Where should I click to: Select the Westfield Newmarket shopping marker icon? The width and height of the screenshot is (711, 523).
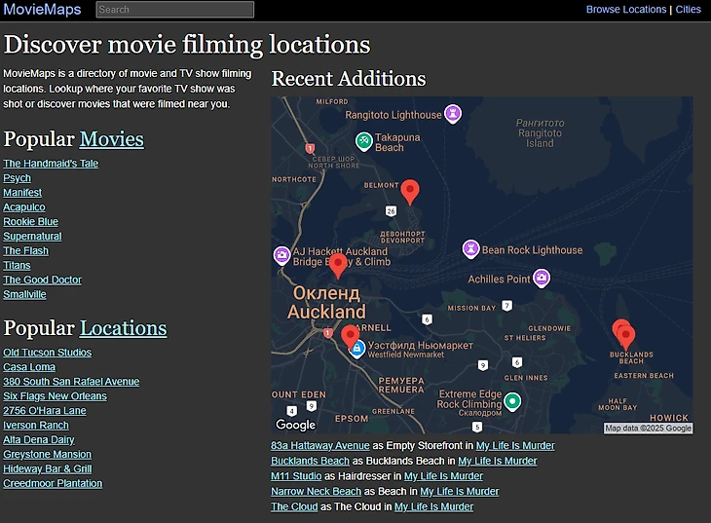[357, 349]
